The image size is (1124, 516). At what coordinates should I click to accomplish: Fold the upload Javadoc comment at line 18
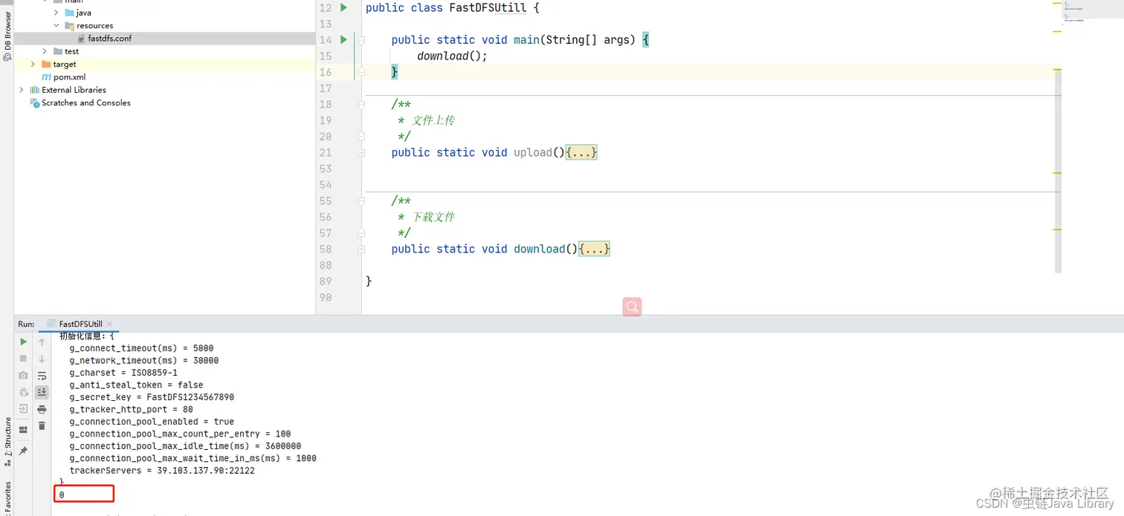(x=361, y=105)
